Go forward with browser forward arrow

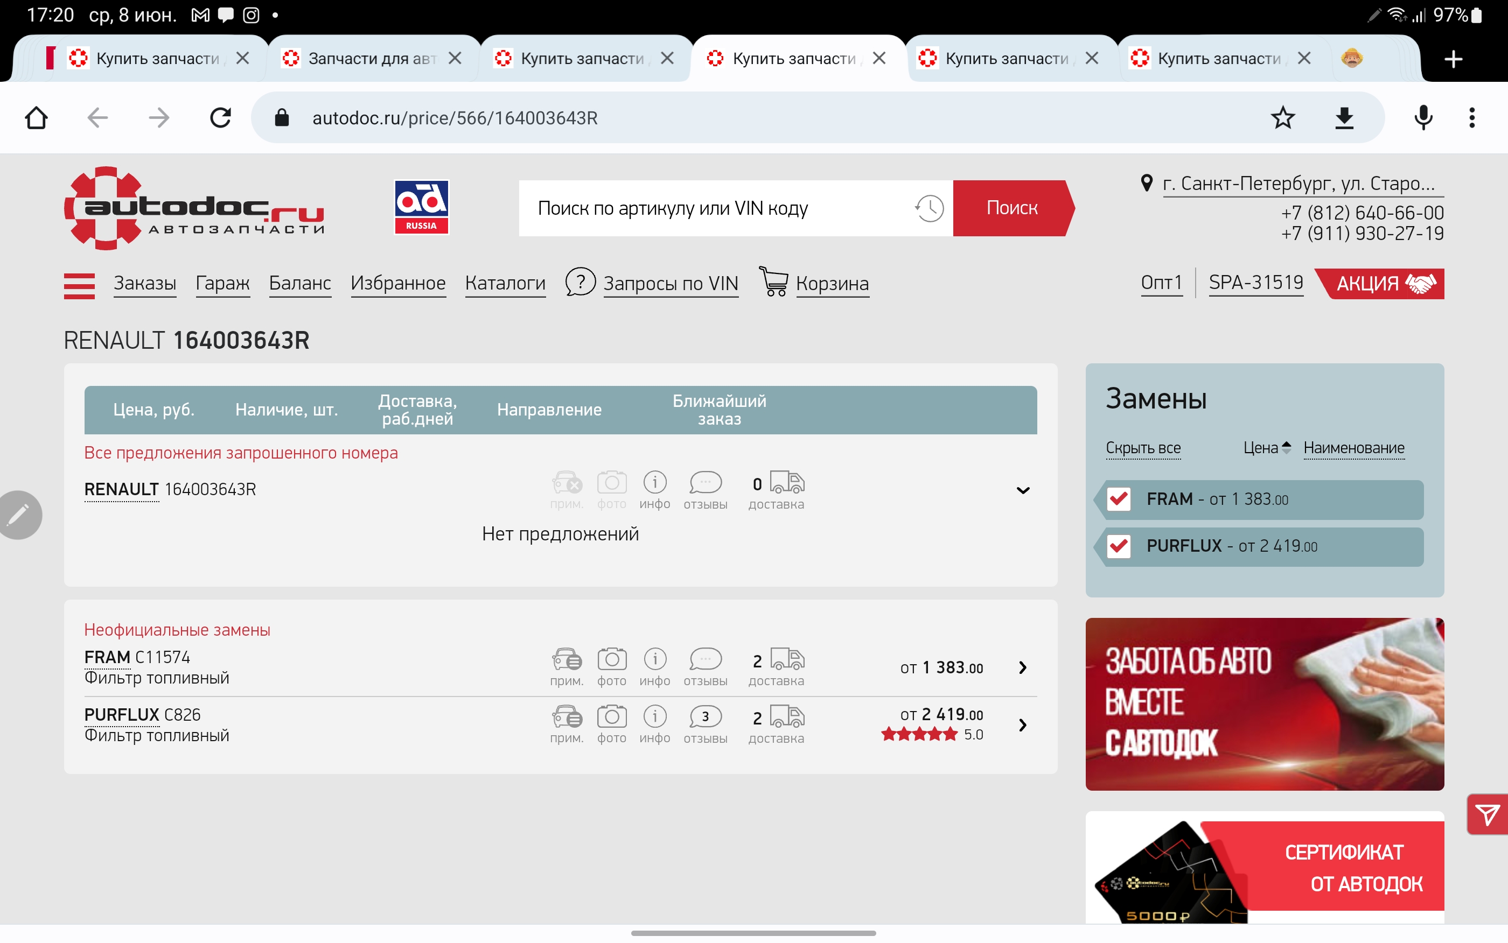(159, 117)
